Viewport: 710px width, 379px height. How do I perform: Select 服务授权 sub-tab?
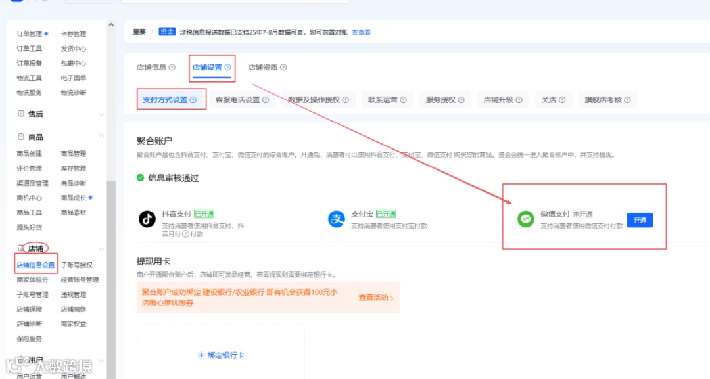(x=445, y=100)
